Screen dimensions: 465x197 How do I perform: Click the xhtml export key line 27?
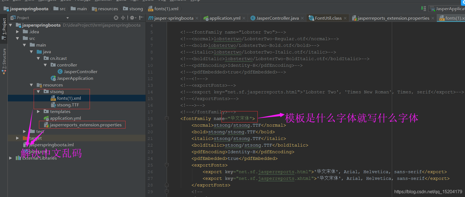[326, 178]
